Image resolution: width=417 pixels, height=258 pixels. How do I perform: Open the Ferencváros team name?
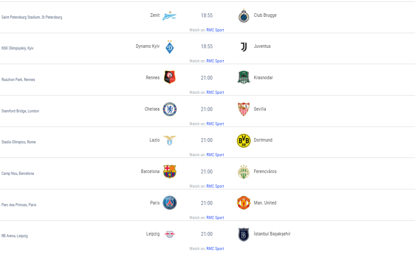[x=265, y=171]
